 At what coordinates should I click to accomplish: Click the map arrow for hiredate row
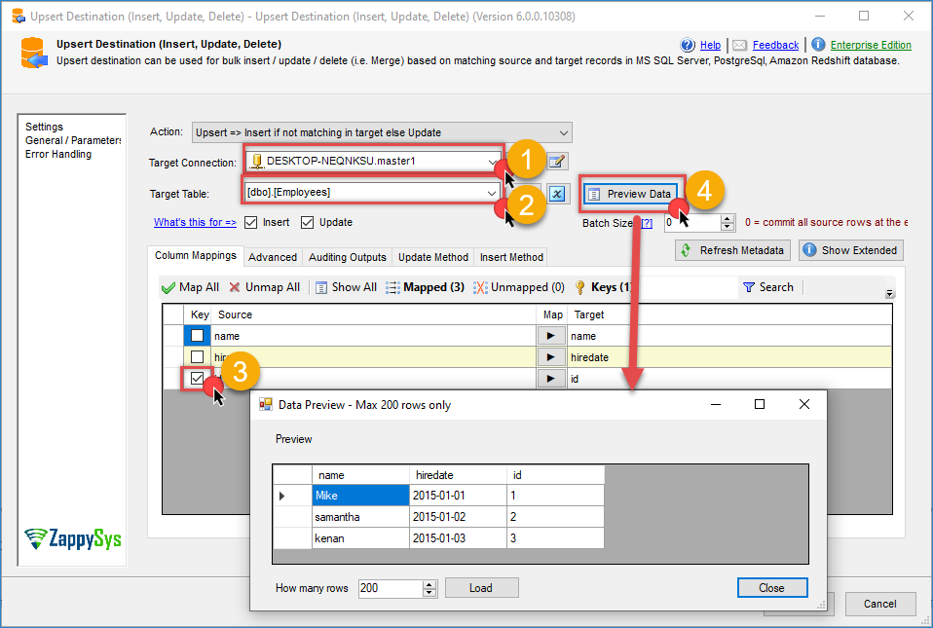tap(551, 356)
